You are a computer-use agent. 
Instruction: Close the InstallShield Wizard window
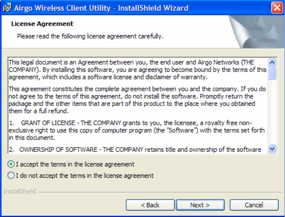click(277, 7)
